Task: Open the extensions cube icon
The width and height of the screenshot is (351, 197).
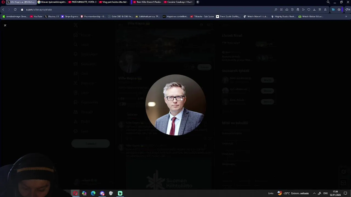Action: click(x=339, y=10)
